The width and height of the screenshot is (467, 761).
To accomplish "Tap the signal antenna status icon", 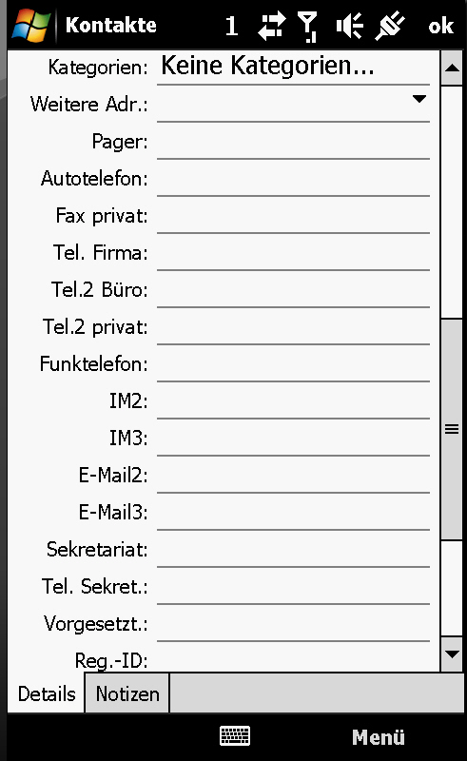I will [307, 27].
